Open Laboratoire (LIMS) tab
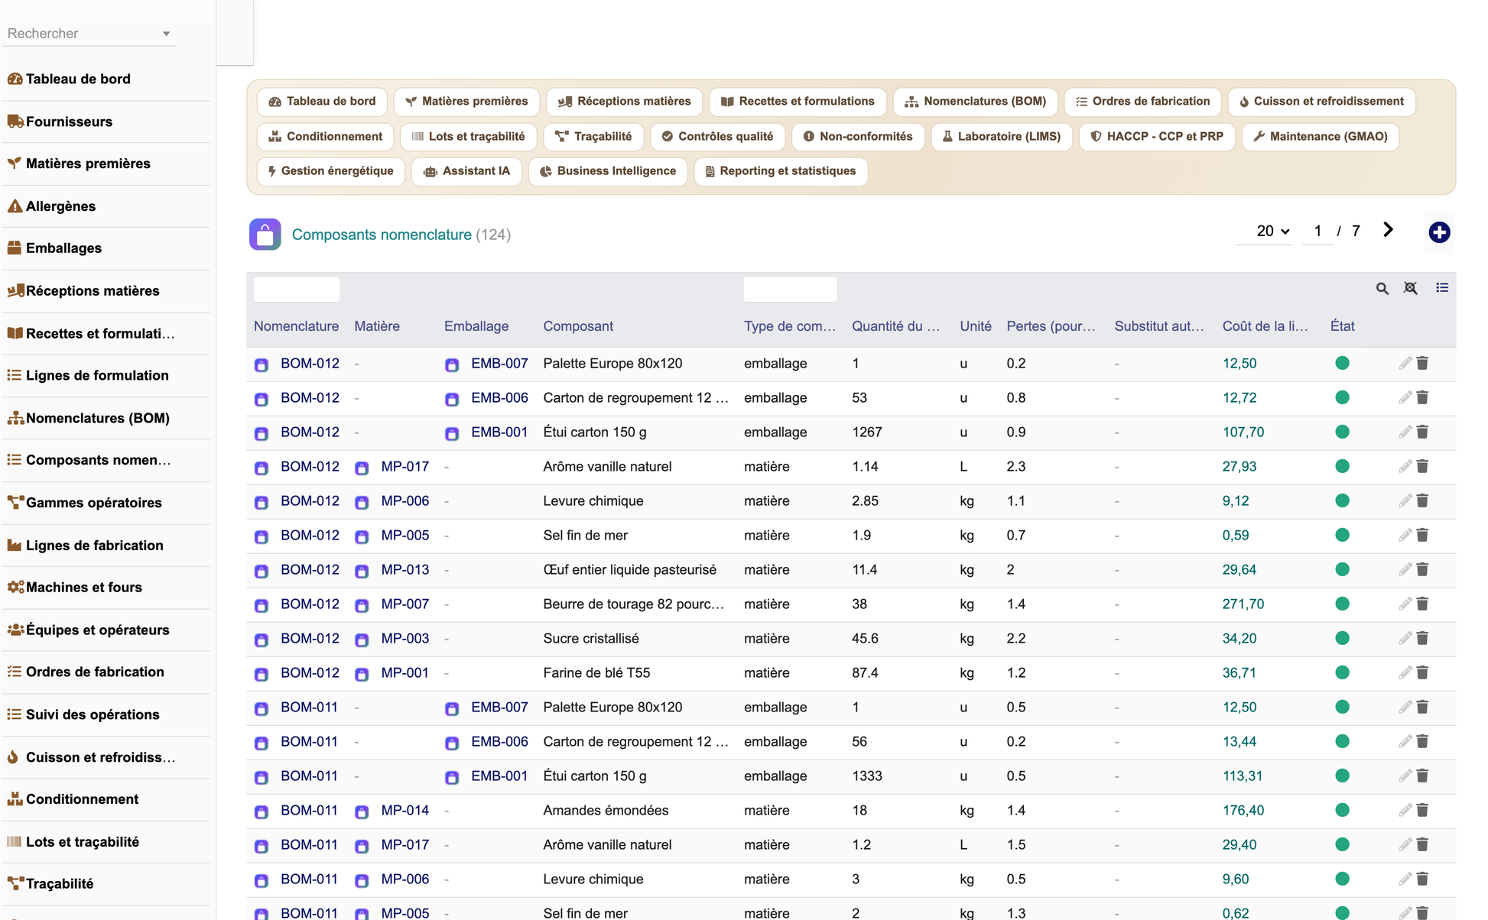The width and height of the screenshot is (1488, 920). (1002, 136)
